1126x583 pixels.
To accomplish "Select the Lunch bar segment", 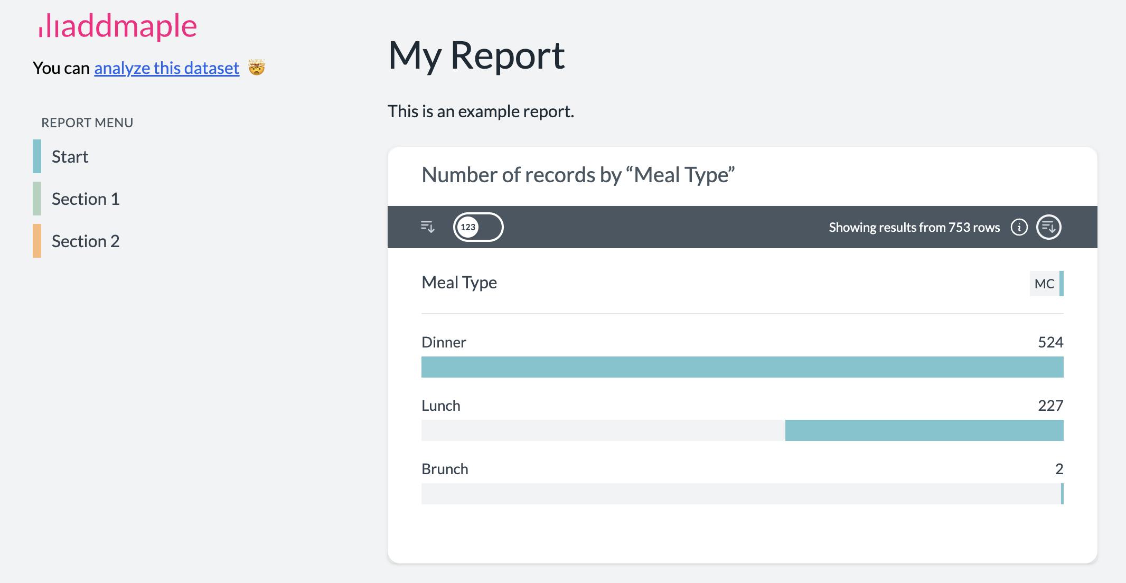I will pyautogui.click(x=924, y=430).
